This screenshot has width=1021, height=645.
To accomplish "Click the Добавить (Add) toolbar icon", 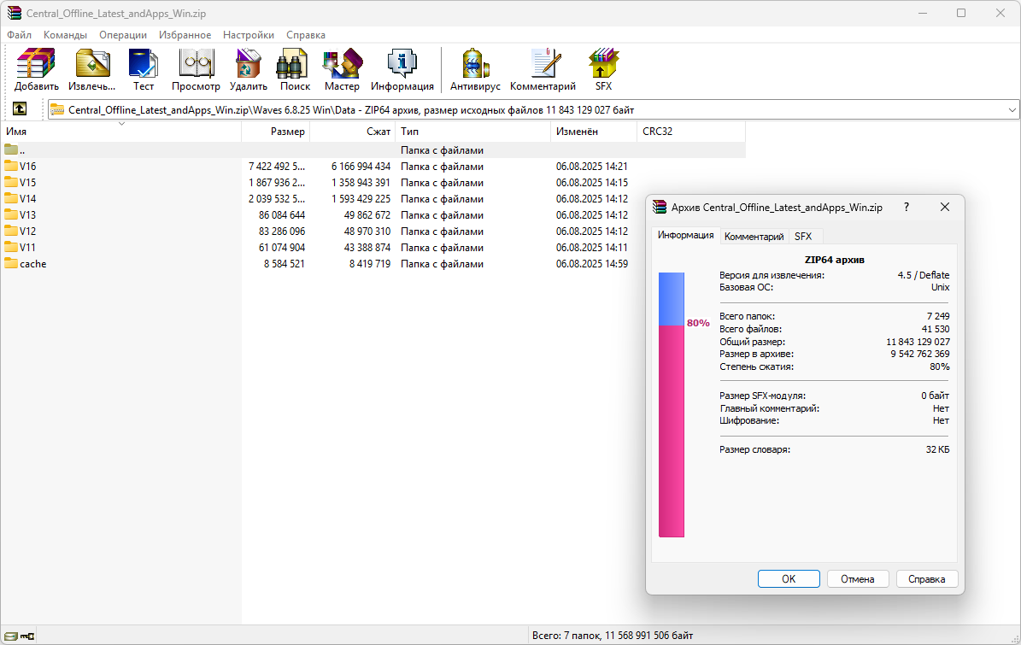I will (36, 64).
